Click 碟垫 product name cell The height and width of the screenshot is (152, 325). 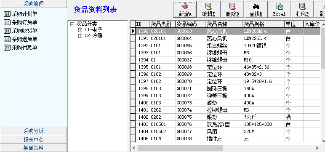tap(224, 103)
